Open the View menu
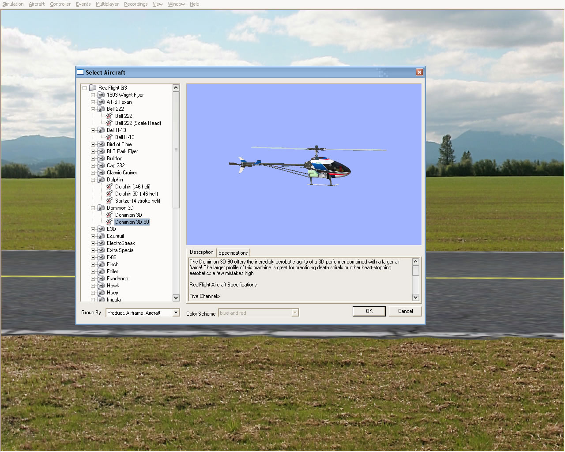Screen dimensions: 565x452 tap(158, 4)
